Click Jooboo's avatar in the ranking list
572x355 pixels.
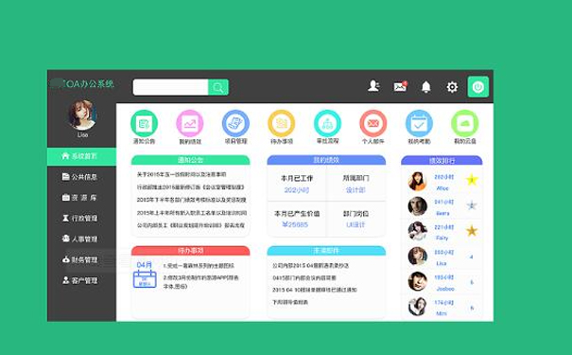pos(417,281)
